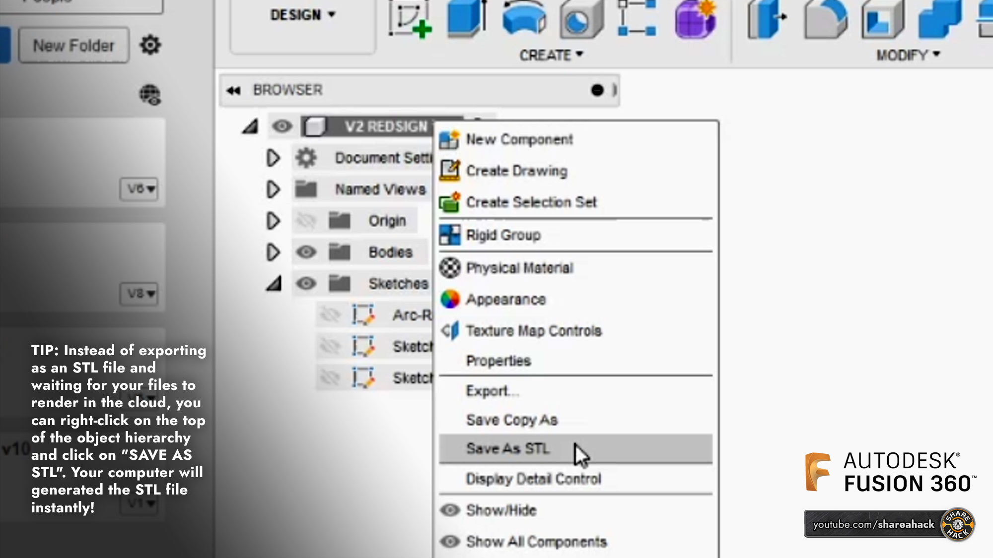993x558 pixels.
Task: Open the V6 version dropdown
Action: point(139,189)
